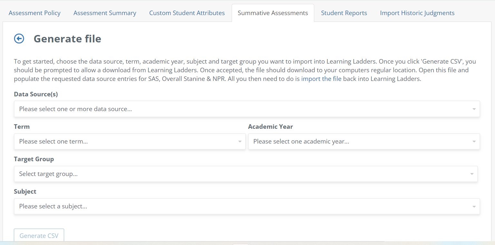This screenshot has width=495, height=245.
Task: Click the Academic Year caret arrow
Action: coord(474,142)
